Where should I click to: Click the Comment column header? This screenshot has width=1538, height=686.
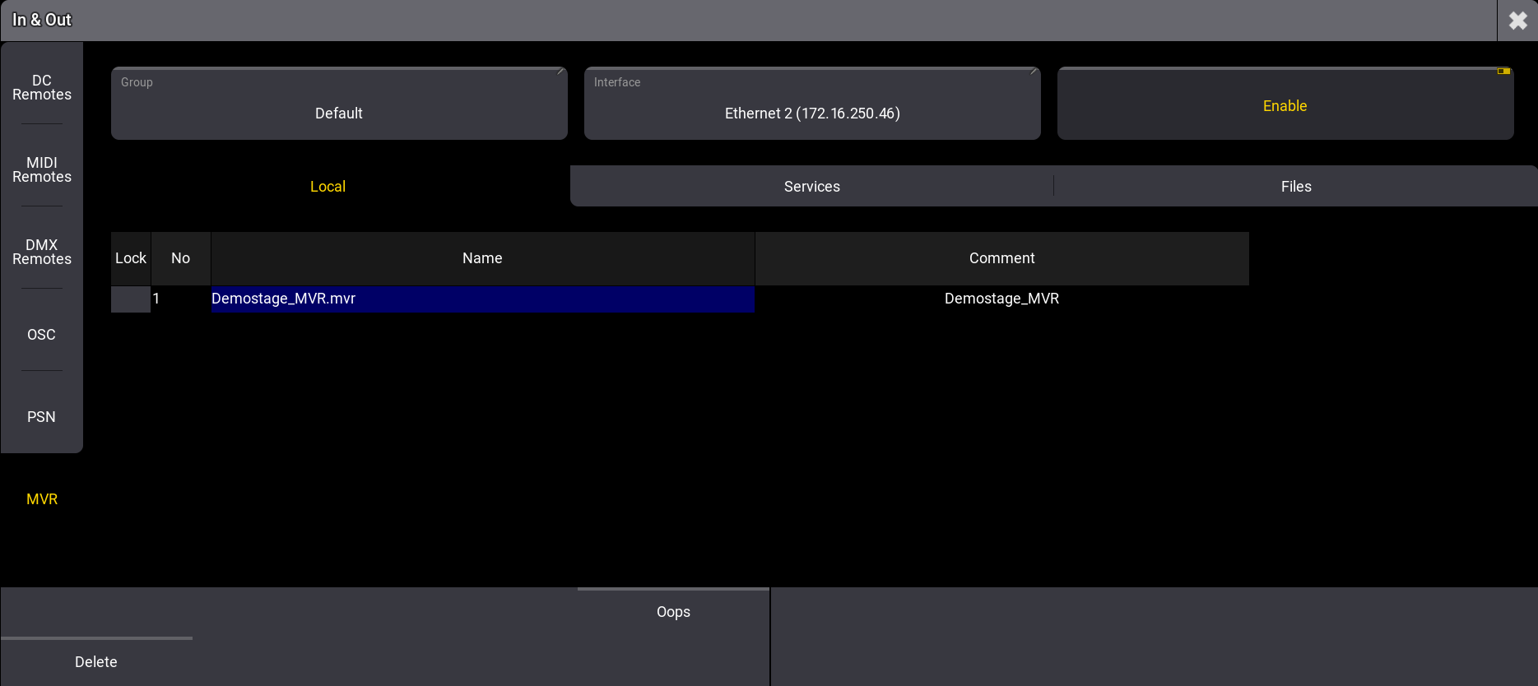pos(1001,258)
